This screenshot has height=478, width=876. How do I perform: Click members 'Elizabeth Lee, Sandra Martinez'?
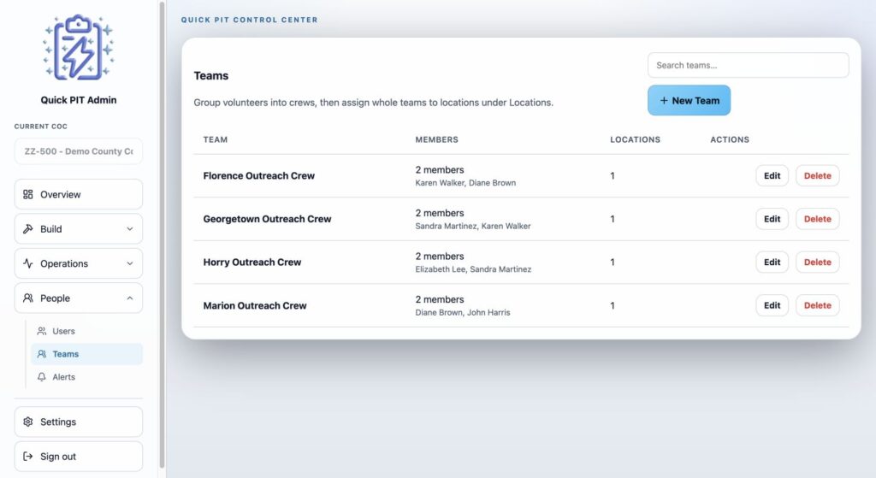click(x=473, y=269)
